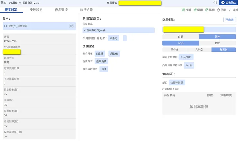
Task: Click the 每筆交易口數 parameter row
Action: (39, 71)
